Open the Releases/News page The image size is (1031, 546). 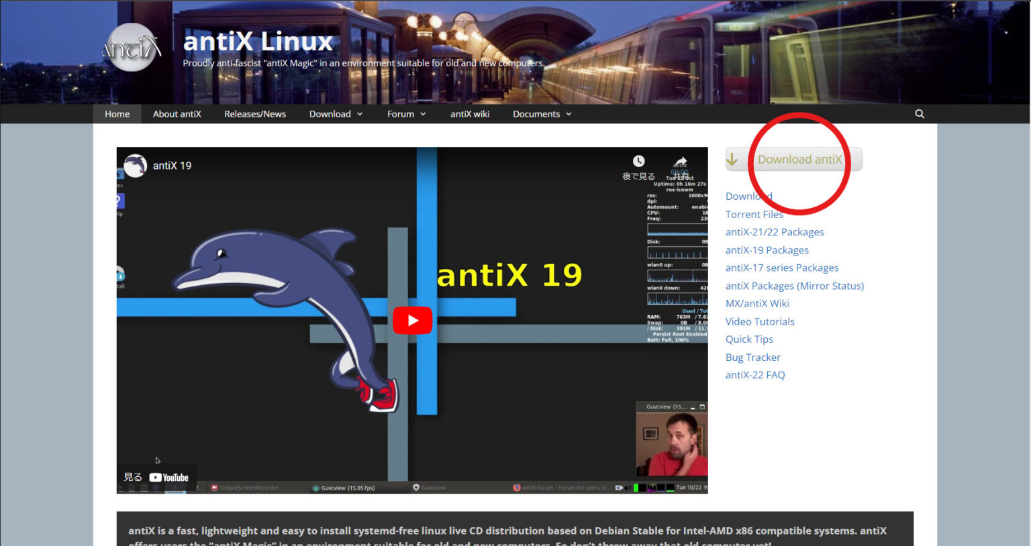(255, 113)
